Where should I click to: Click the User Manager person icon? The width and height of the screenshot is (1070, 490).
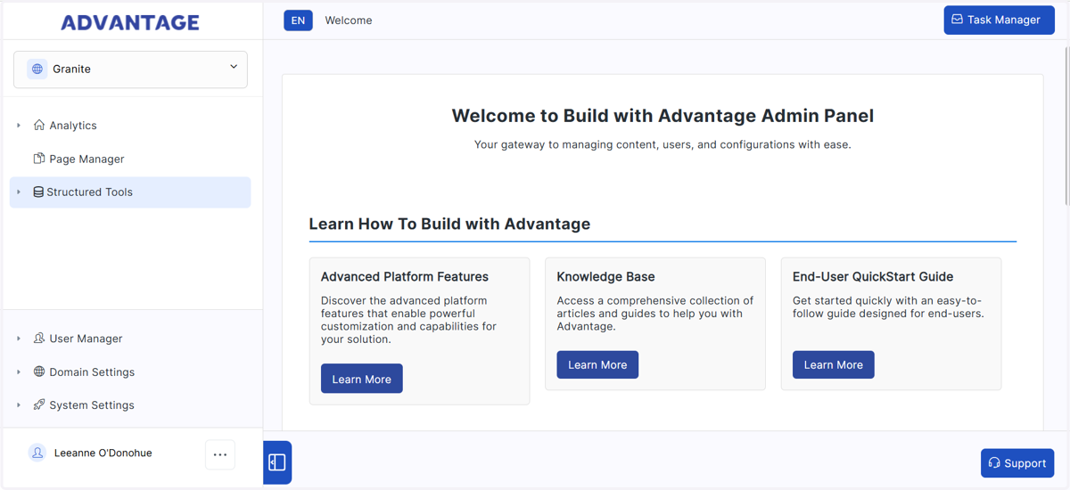39,339
